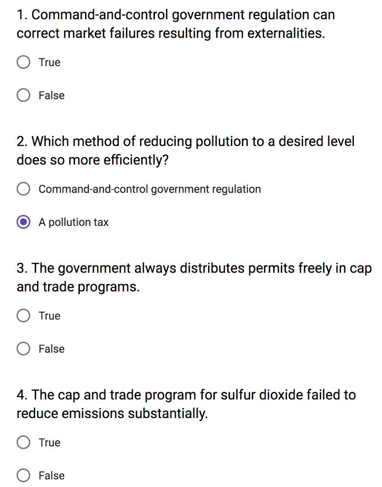Viewport: 382px width, 487px height.
Task: Click question 1 text about externalities
Action: [176, 24]
